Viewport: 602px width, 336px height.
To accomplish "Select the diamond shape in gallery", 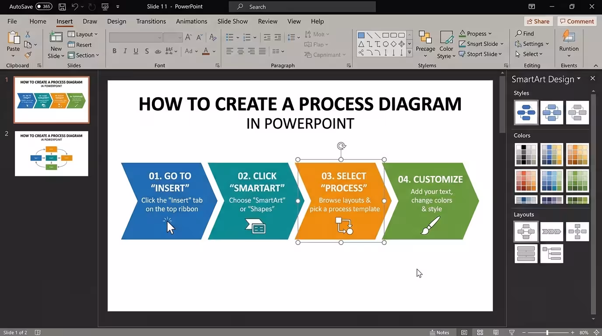I will coord(394,44).
